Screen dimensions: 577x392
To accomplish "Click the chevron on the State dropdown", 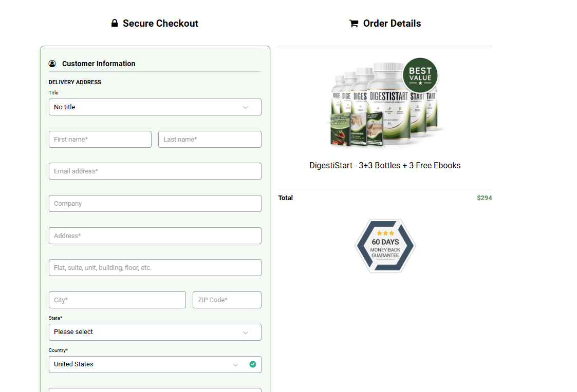I will click(x=246, y=332).
